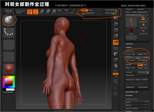This screenshot has height=112, width=154.
Task: Click the Frame mesh icon
Action: pyautogui.click(x=116, y=81)
